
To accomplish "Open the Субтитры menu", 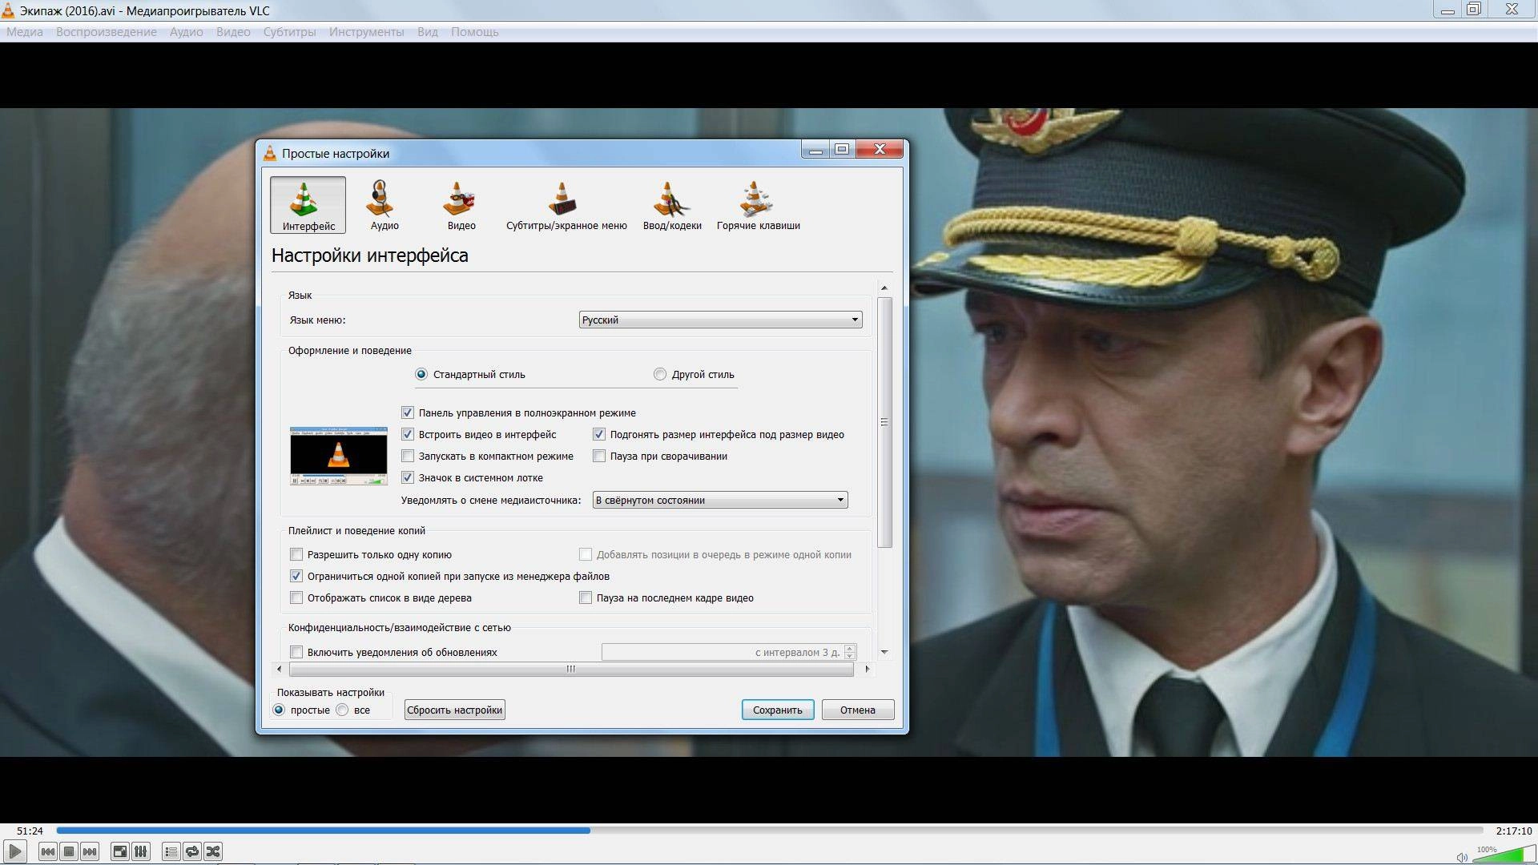I will (x=289, y=32).
